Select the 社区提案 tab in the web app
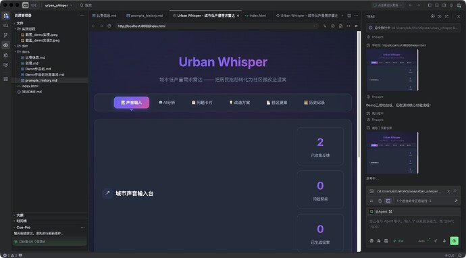The height and width of the screenshot is (258, 466). [x=277, y=103]
